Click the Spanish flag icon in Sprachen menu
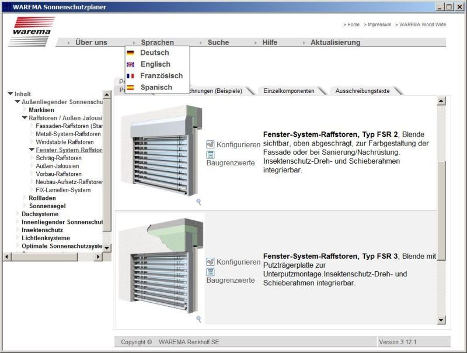This screenshot has height=353, width=467. click(x=130, y=88)
